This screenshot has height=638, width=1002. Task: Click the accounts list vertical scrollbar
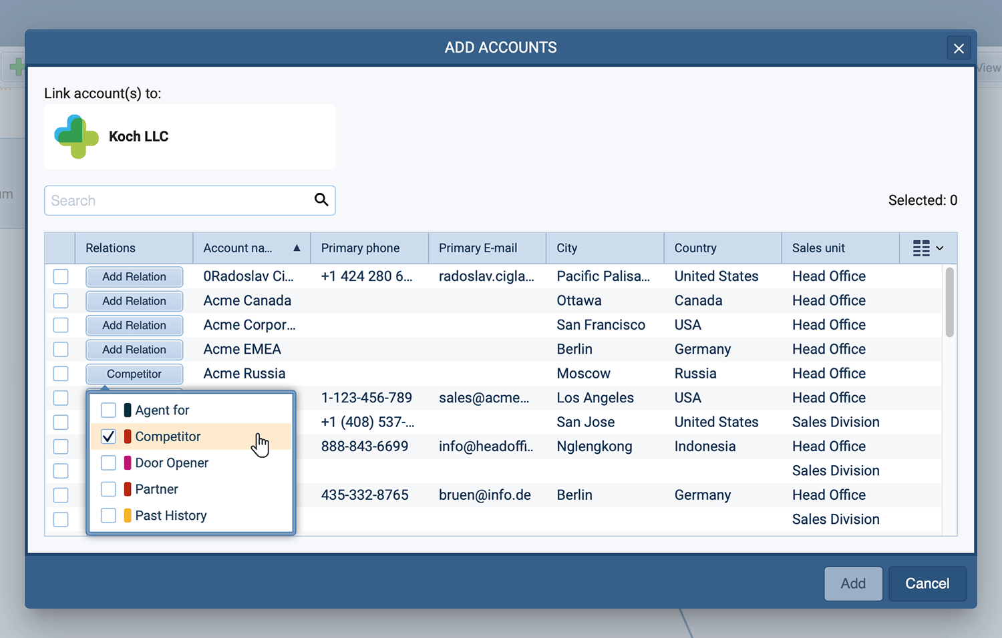pos(949,302)
